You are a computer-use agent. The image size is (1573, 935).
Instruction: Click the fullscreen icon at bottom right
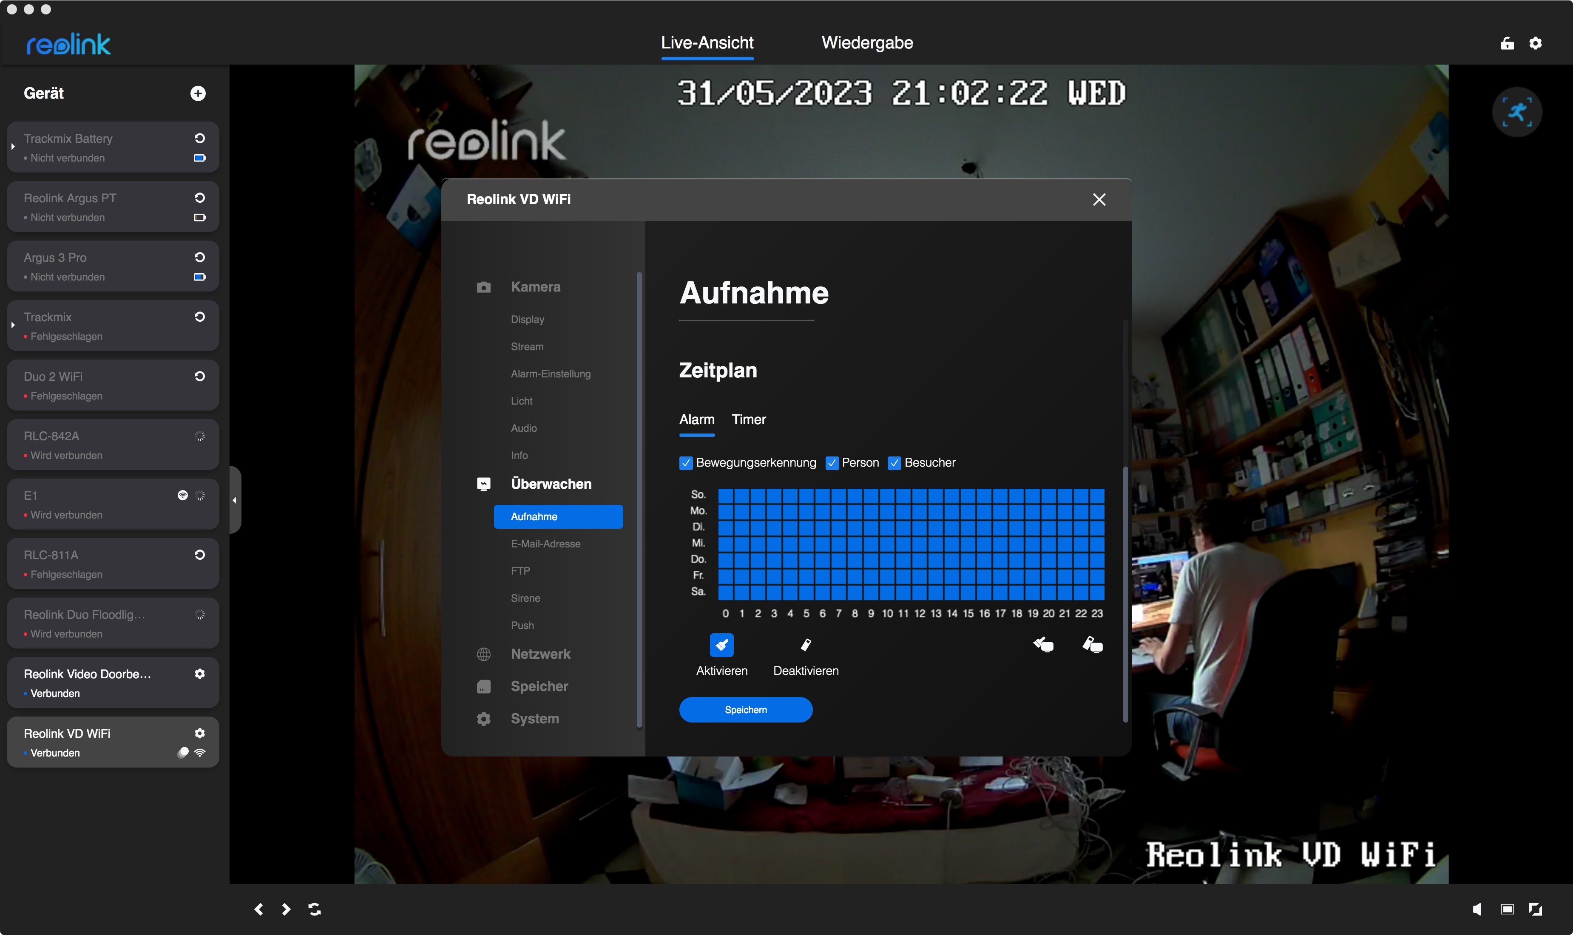coord(1536,909)
